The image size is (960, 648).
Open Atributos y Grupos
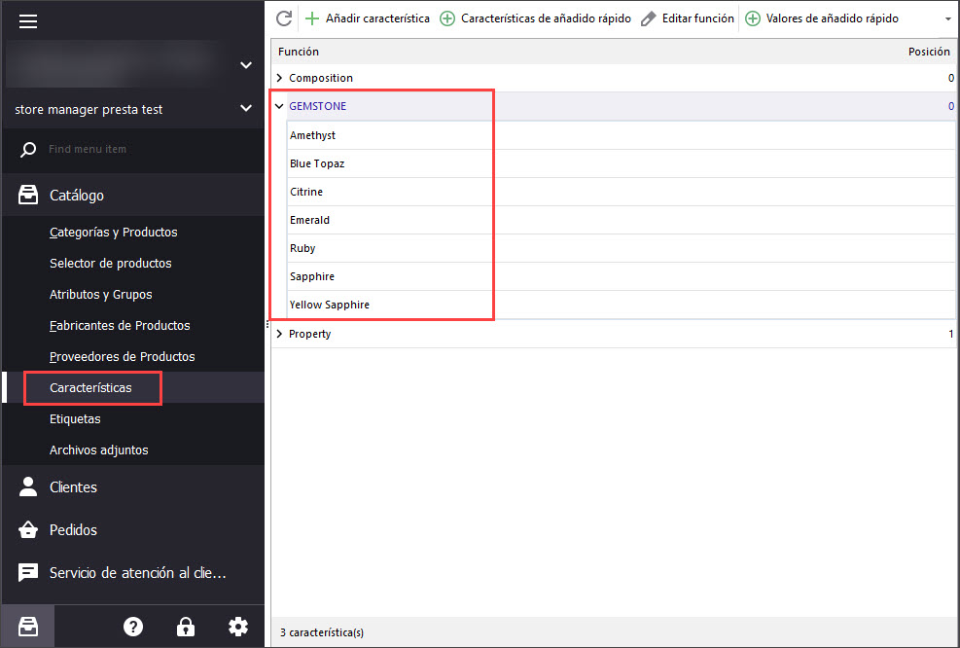[x=100, y=295]
